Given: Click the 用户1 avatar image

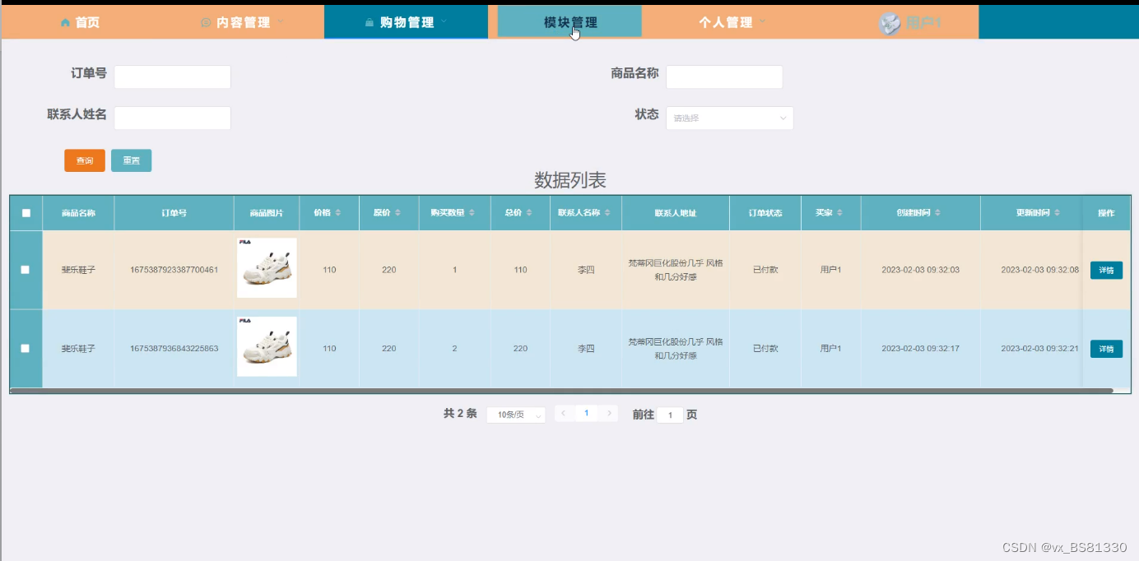Looking at the screenshot, I should (x=890, y=24).
